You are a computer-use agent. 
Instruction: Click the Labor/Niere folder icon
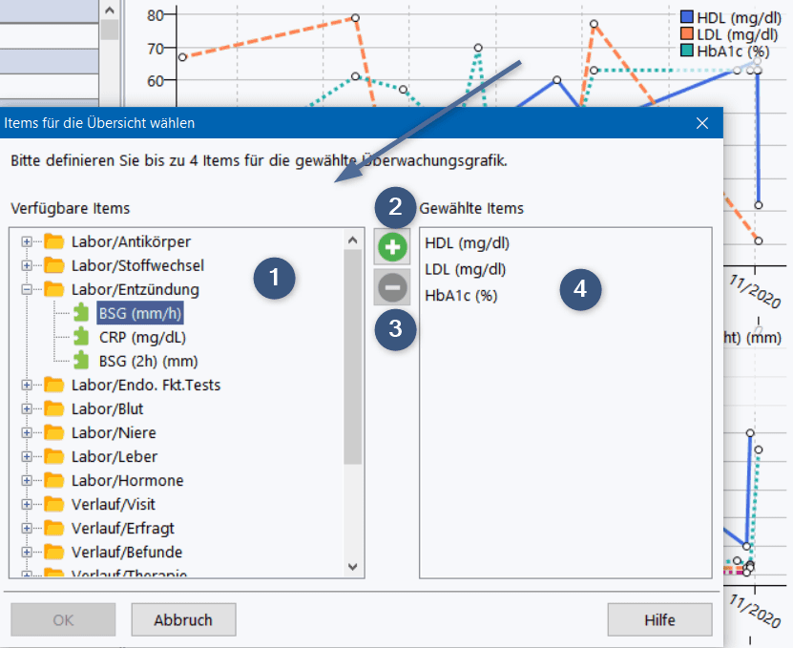coord(53,432)
